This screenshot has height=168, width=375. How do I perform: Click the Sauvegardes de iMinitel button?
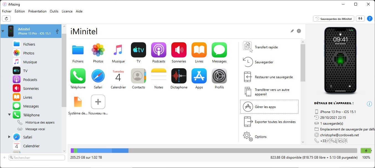coord(333,19)
